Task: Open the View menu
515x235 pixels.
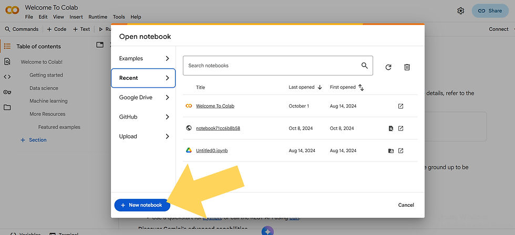Action: click(58, 17)
